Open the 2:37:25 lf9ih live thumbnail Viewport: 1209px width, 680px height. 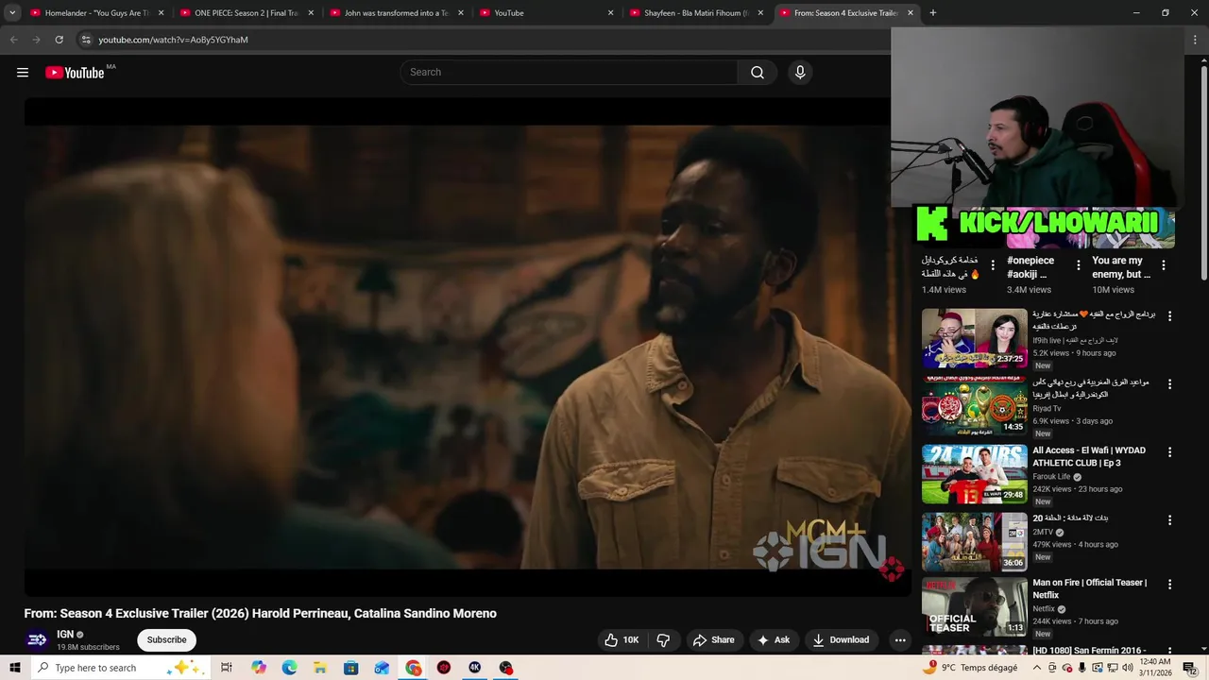point(975,338)
